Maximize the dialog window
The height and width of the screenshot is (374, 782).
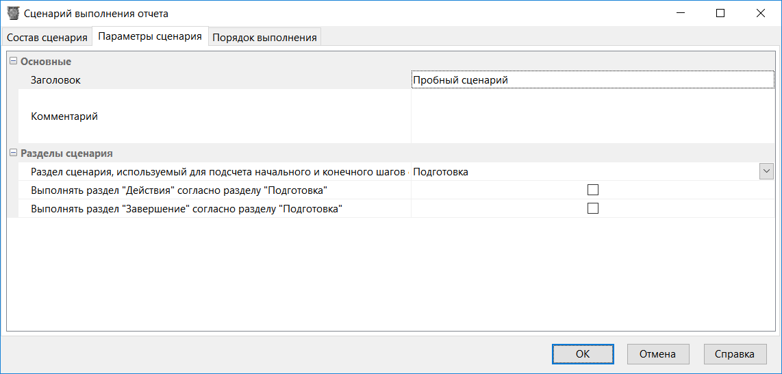pyautogui.click(x=720, y=14)
